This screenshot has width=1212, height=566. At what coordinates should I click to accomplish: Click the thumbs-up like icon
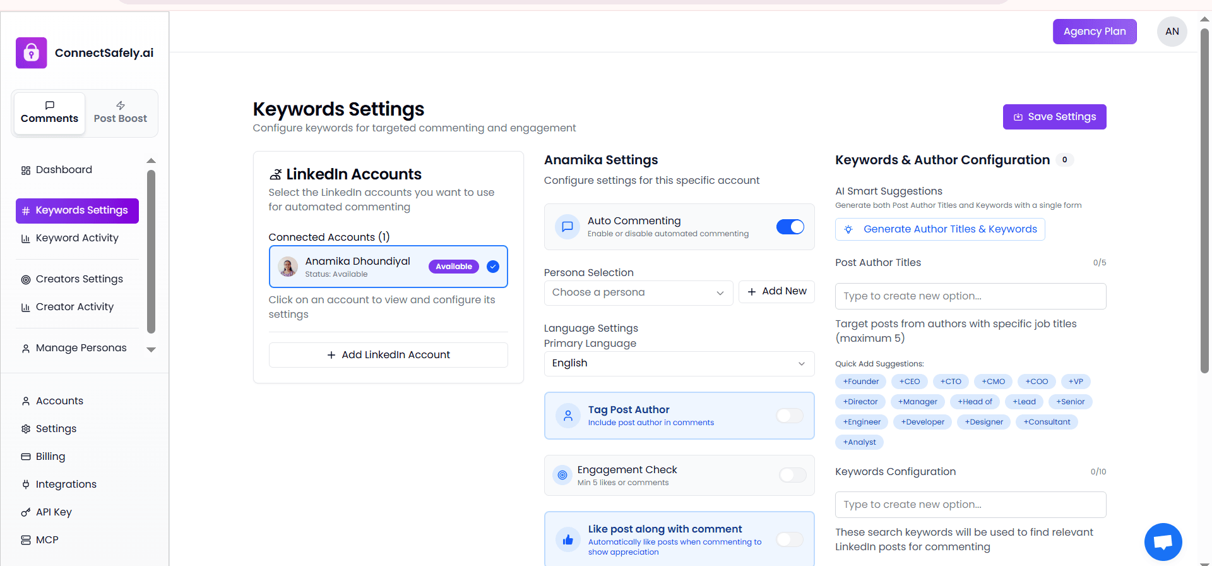point(568,539)
